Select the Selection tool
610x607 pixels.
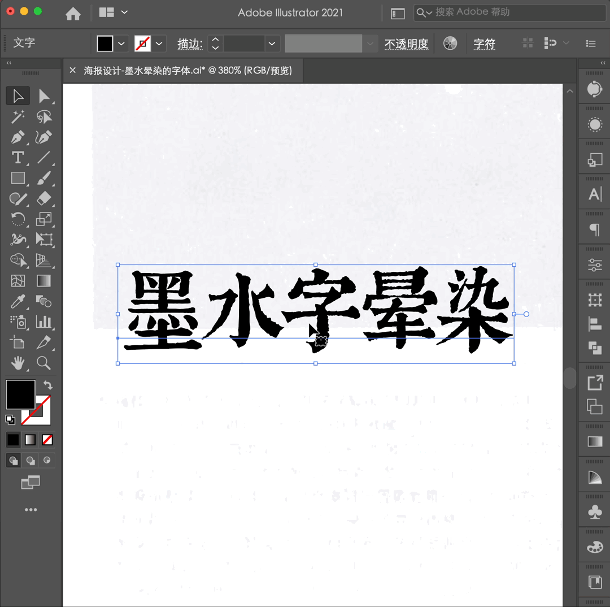click(18, 96)
